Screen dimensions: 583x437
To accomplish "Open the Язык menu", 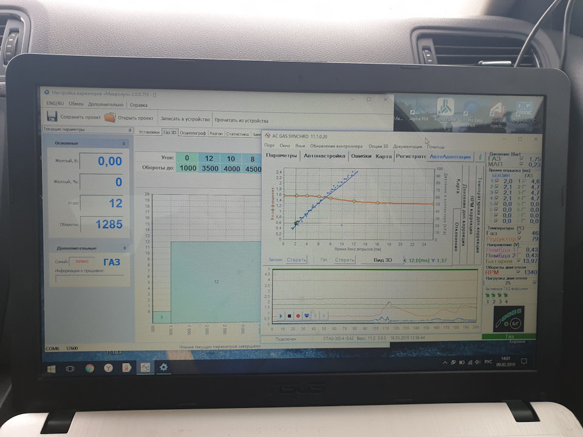I will [x=300, y=146].
